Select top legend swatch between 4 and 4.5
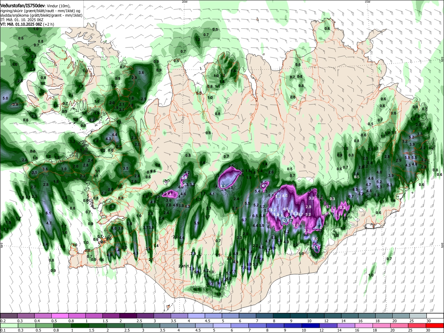The image size is (444, 333). tap(196, 316)
